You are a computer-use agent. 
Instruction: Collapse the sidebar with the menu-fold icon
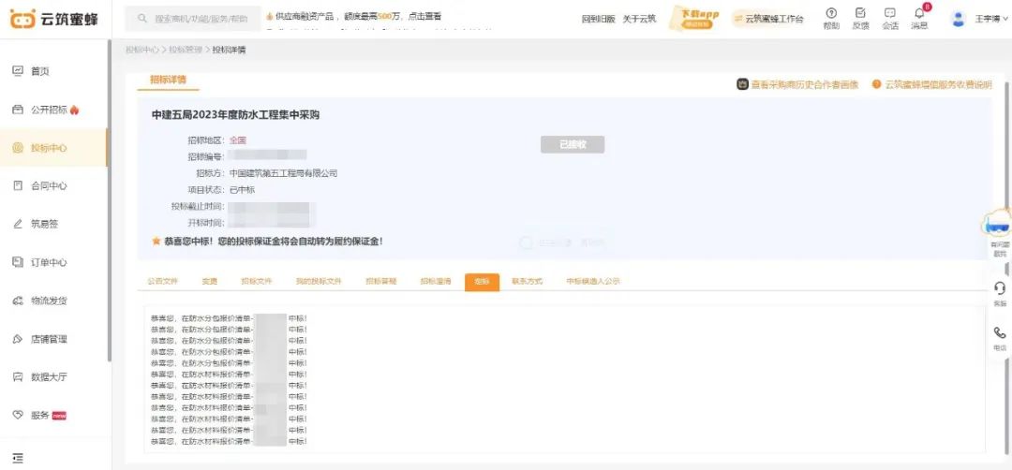tap(18, 458)
